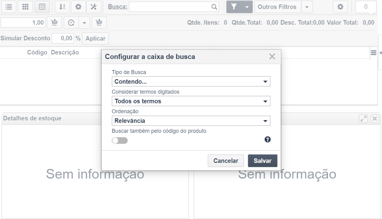Click Outros Filtros button

[x=278, y=7]
